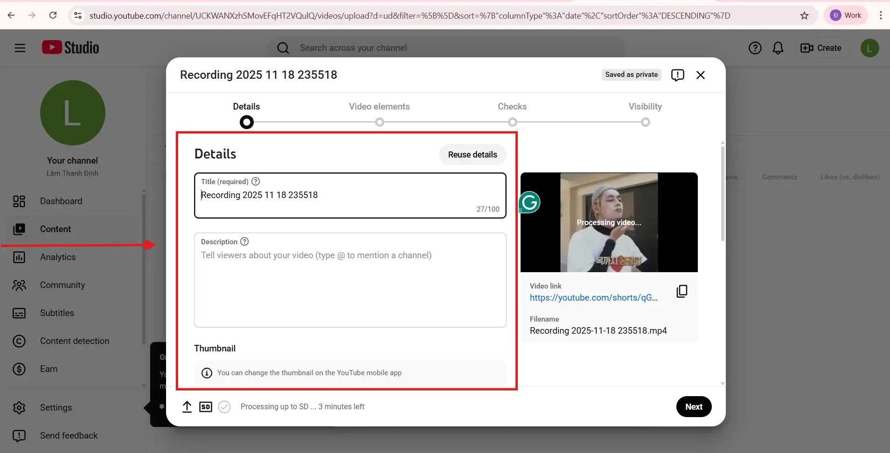Click the processing video preview thumbnail
Image resolution: width=890 pixels, height=453 pixels.
coord(609,222)
